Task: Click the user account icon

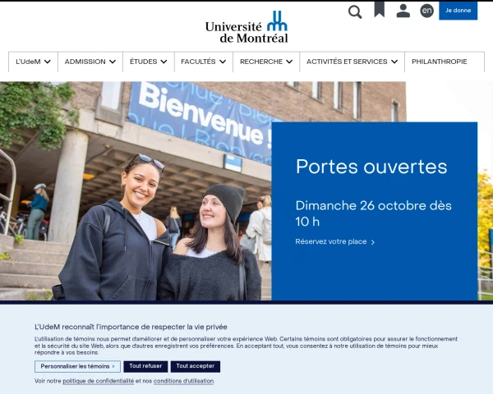Action: point(403,11)
